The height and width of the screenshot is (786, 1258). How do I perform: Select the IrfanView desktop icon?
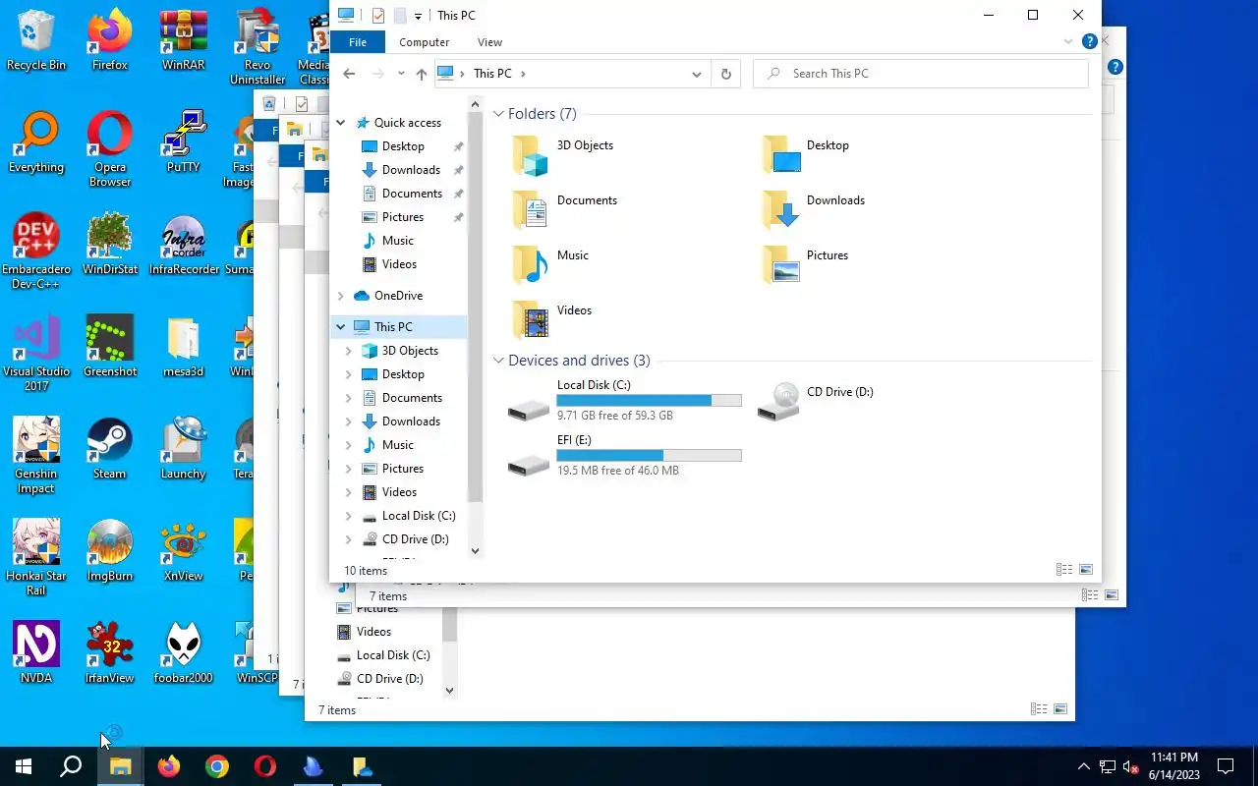click(x=110, y=654)
